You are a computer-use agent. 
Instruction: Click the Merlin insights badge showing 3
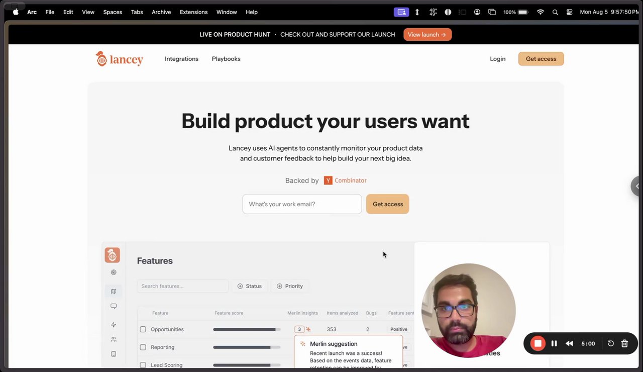point(299,329)
